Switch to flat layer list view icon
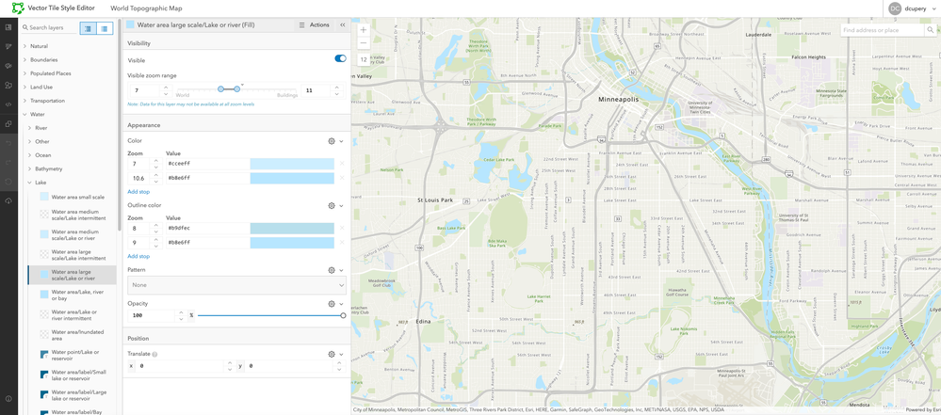Image resolution: width=941 pixels, height=415 pixels. click(105, 28)
